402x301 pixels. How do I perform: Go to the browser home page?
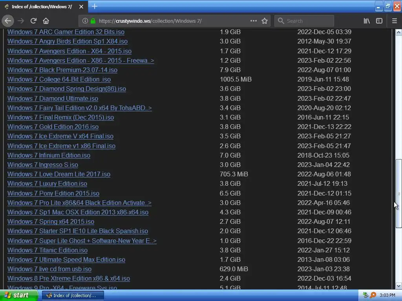point(46,21)
